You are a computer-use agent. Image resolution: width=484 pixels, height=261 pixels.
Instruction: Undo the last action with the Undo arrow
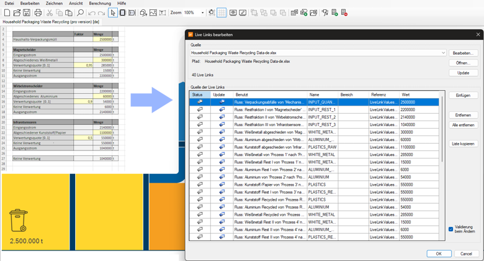coord(92,13)
